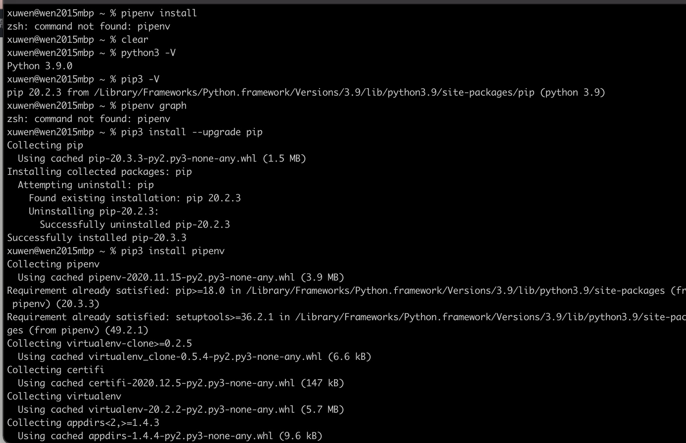Click the "Python 3.9.0" output line
686x443 pixels.
(40, 66)
